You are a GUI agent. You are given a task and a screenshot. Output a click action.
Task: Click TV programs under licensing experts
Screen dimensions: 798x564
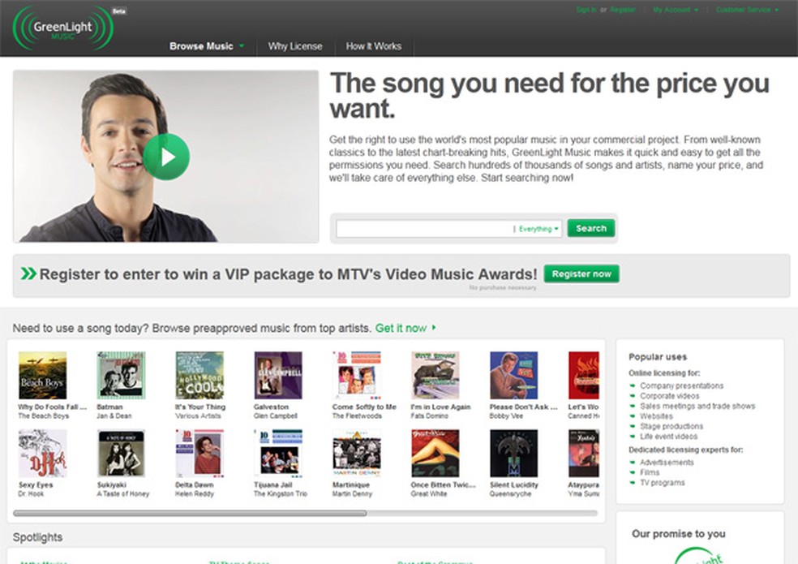(x=662, y=483)
